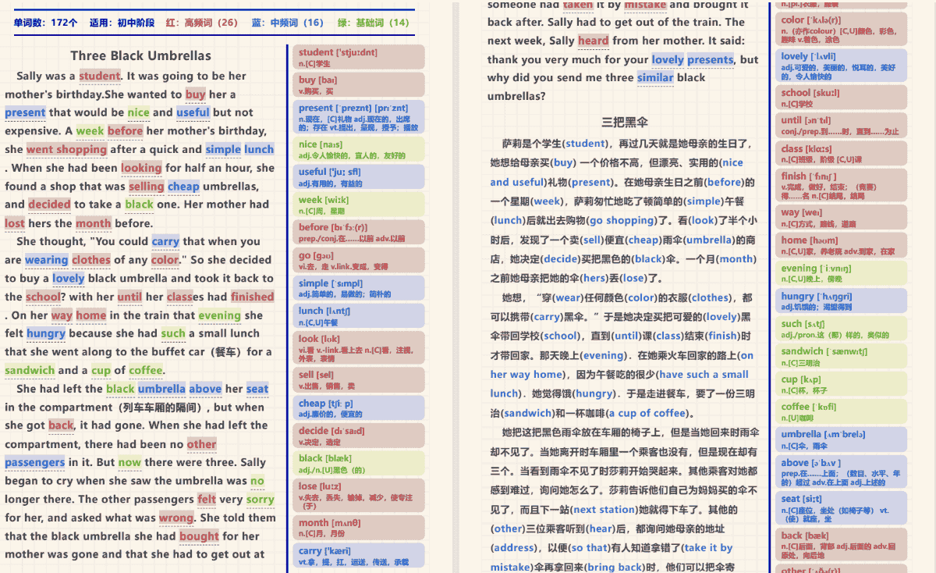This screenshot has height=573, width=936.
Task: Click the 'student' vocabulary card
Action: click(x=360, y=57)
